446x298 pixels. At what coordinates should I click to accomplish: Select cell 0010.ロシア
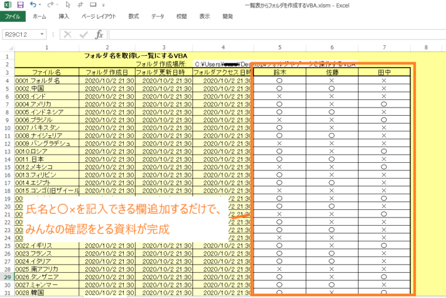coord(46,152)
